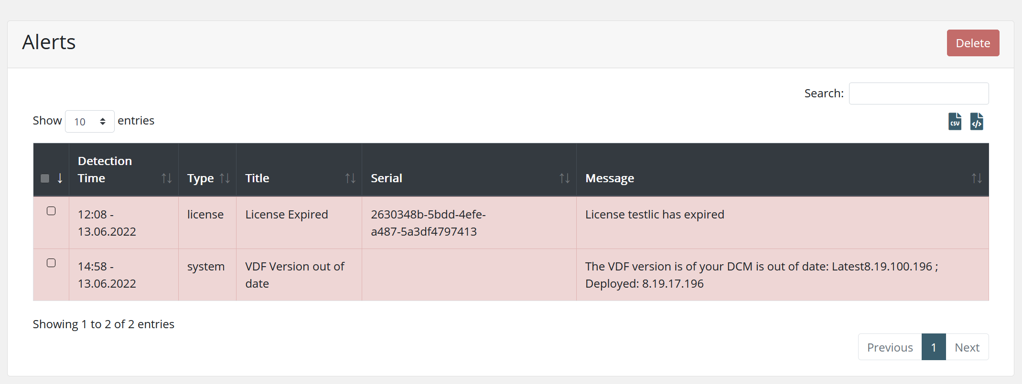Sort by Serial column arrows
The image size is (1022, 384).
coord(564,178)
